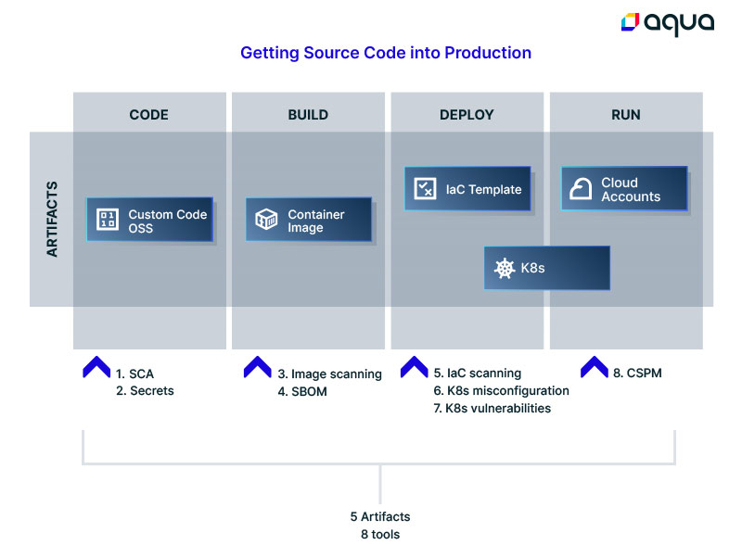
Task: Click the 5 Artifacts summary text
Action: click(380, 516)
